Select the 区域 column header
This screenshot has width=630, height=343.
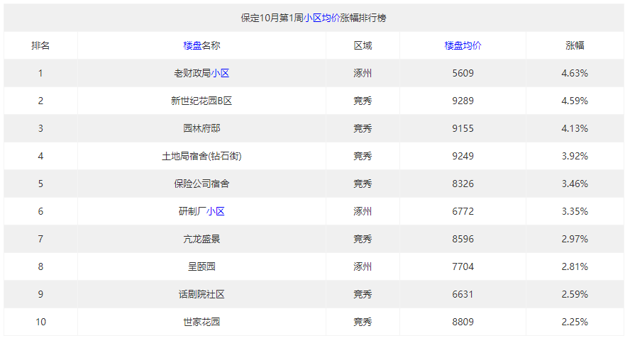point(363,46)
